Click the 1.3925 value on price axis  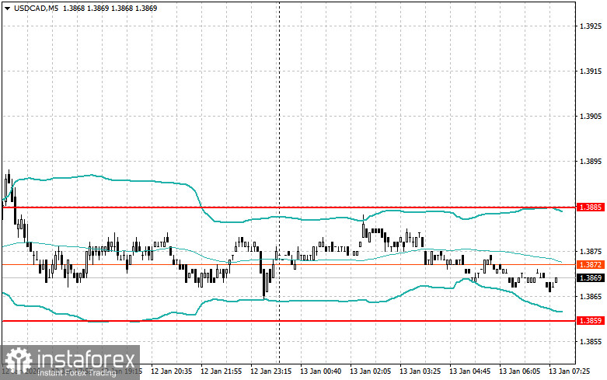(x=591, y=26)
